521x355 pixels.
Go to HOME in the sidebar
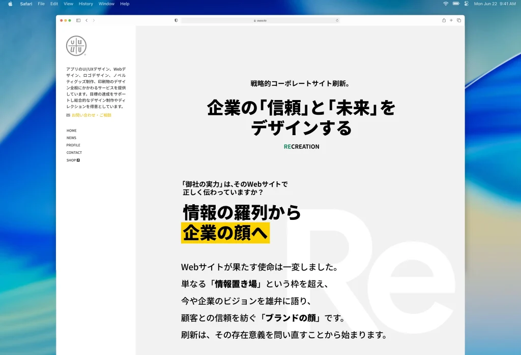point(71,131)
